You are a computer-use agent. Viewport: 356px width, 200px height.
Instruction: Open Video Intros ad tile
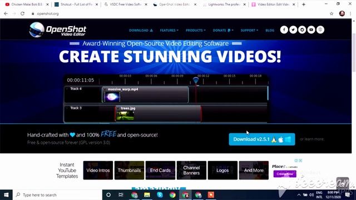[x=98, y=171]
